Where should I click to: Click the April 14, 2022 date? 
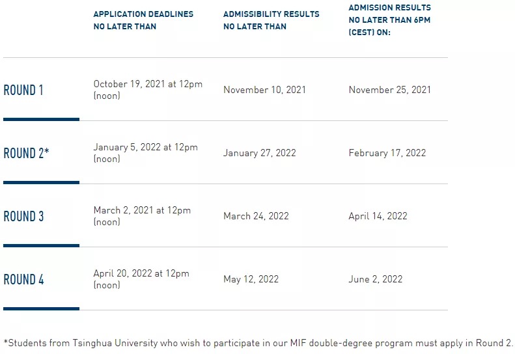[378, 216]
